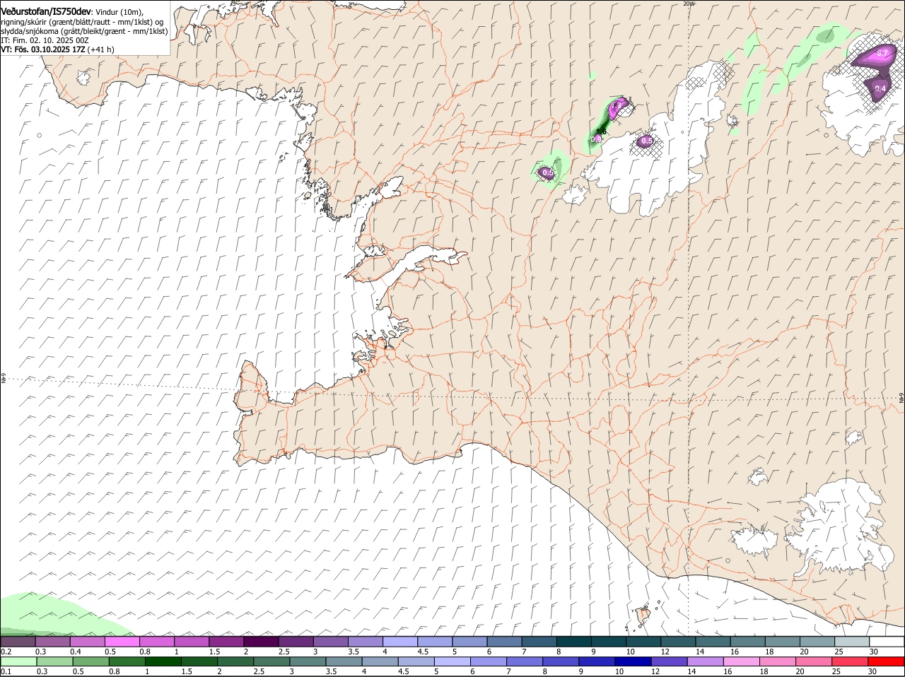Click the '(+41 h)' forecast offset text
This screenshot has height=677, width=905.
point(102,49)
